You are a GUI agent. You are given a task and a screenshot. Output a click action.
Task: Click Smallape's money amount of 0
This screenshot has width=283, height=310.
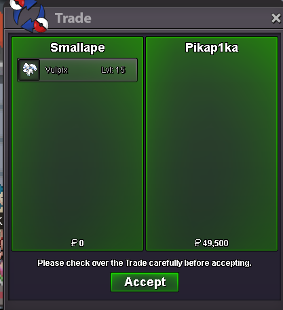click(81, 243)
